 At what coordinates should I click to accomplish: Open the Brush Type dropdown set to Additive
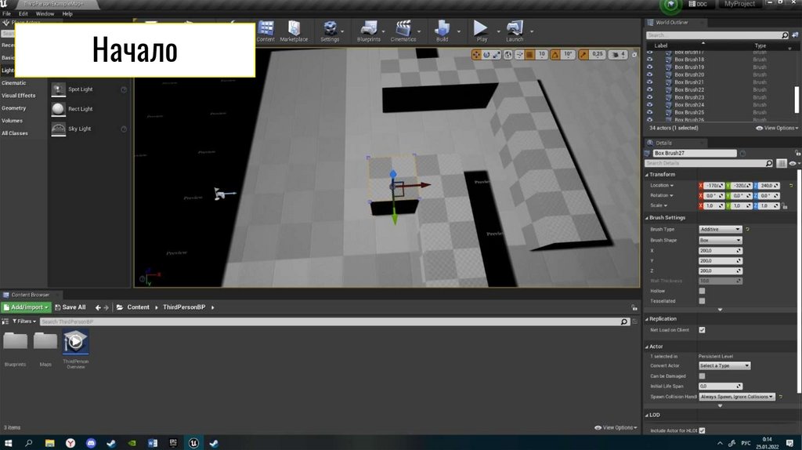point(720,229)
